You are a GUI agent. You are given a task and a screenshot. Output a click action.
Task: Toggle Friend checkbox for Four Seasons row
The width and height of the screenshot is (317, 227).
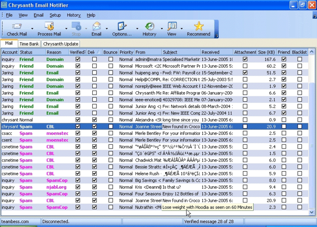pos(284,194)
